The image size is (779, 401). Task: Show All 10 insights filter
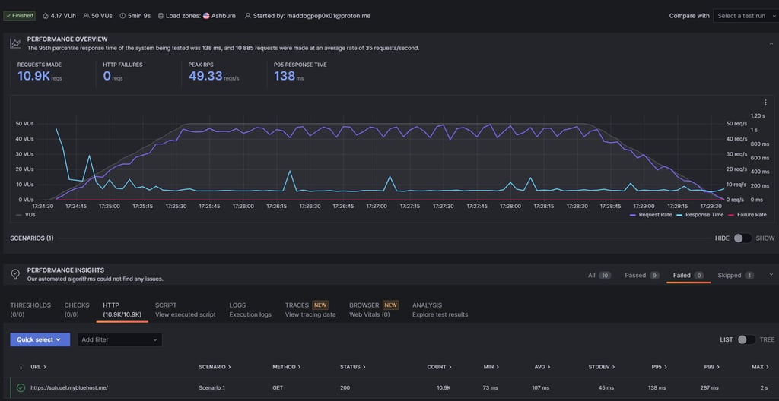coord(599,276)
